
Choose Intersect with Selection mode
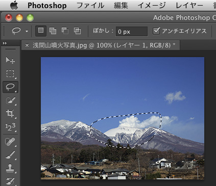(x=77, y=31)
